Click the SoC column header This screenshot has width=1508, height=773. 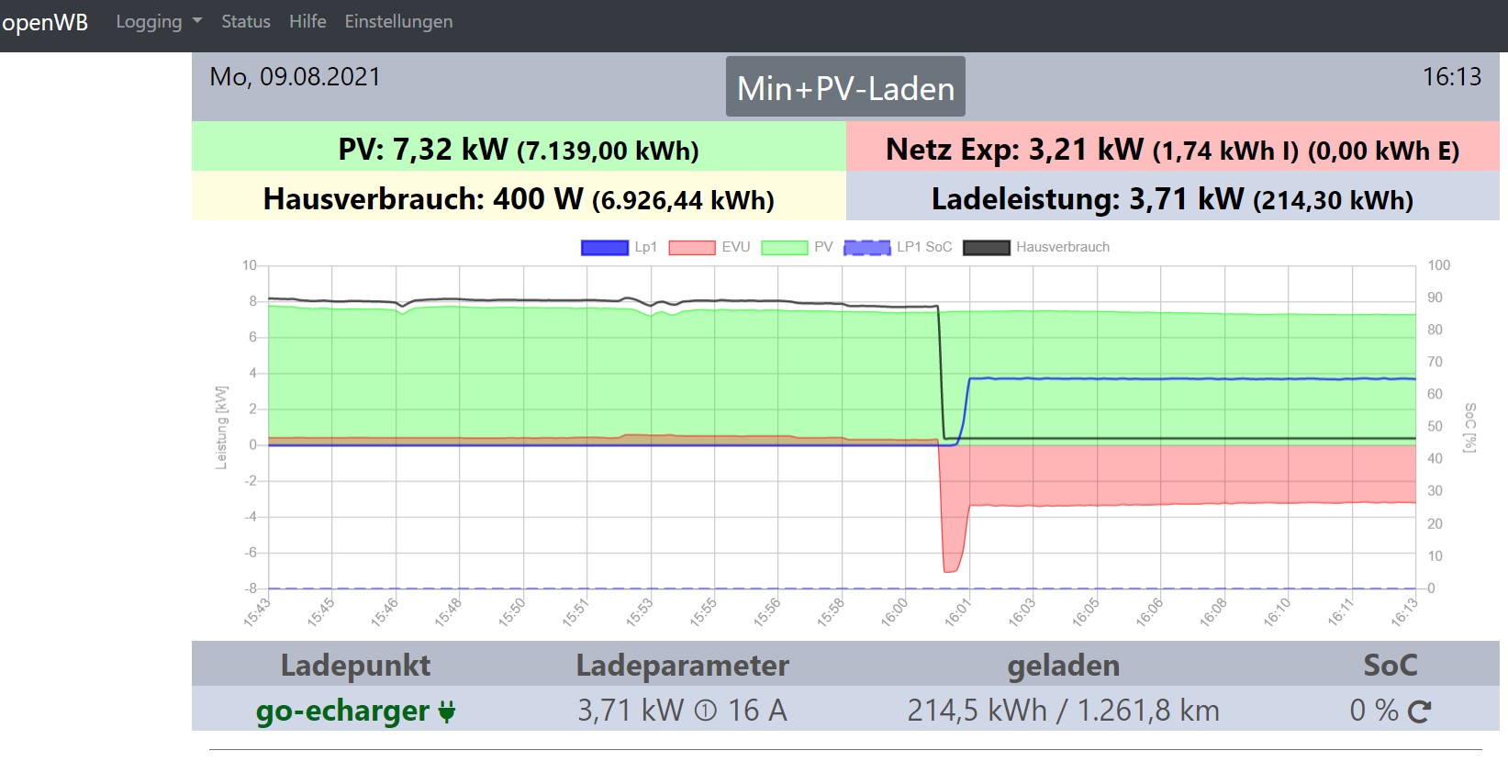point(1390,665)
